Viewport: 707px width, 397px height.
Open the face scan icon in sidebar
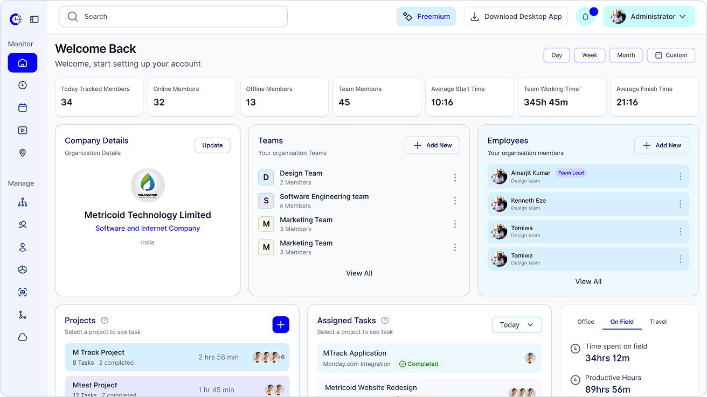coord(23,292)
